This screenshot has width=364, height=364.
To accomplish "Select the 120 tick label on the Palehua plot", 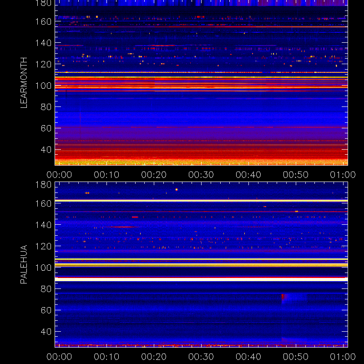I will pyautogui.click(x=43, y=246).
